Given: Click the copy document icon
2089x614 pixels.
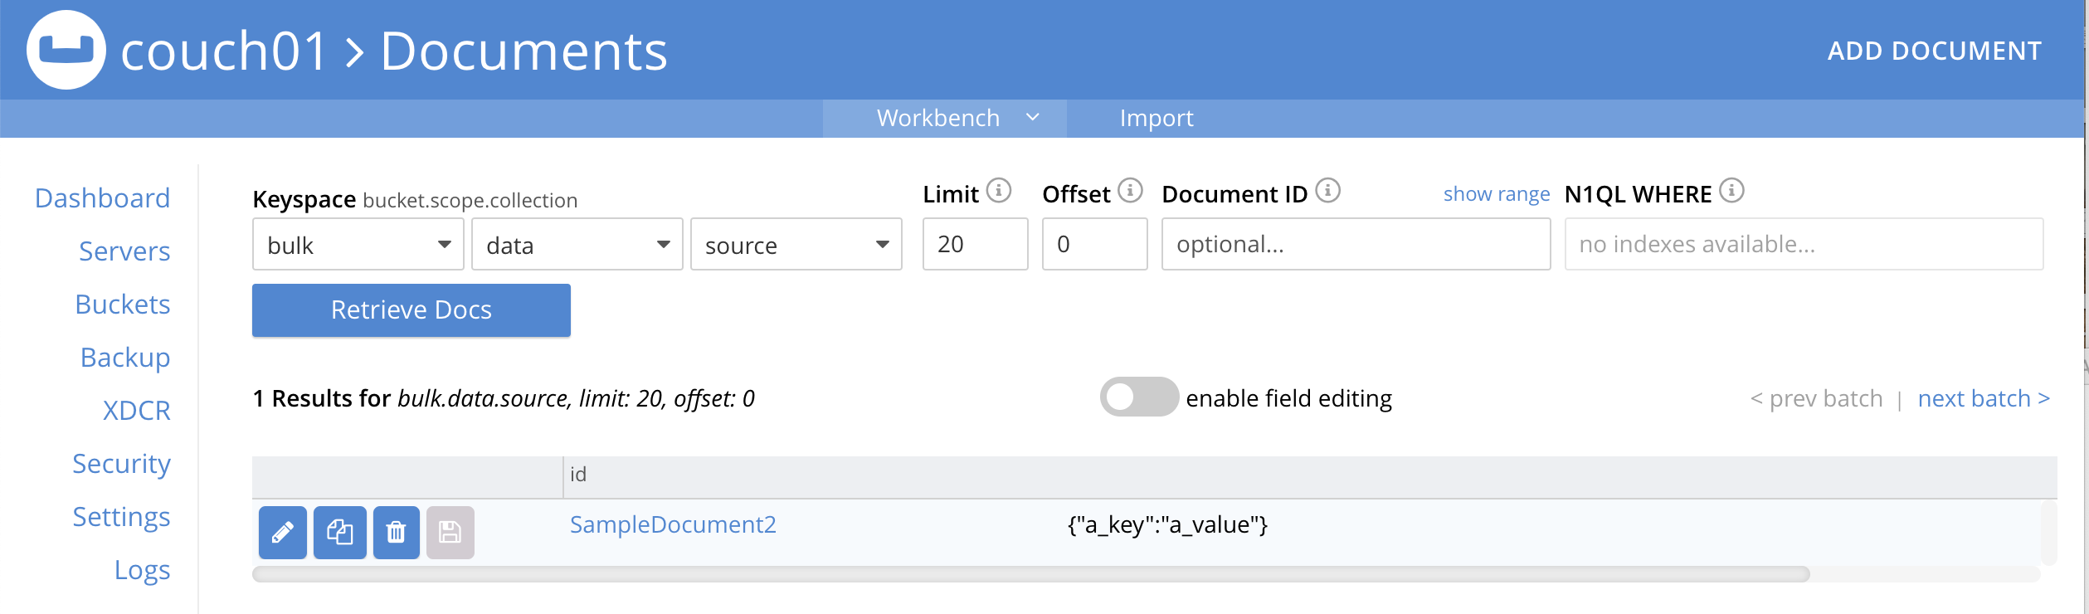Looking at the screenshot, I should 339,532.
